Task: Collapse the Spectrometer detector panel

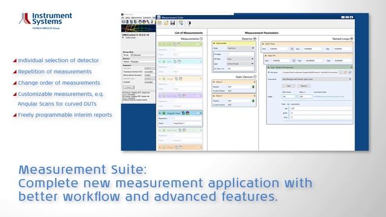Action: [x=214, y=43]
